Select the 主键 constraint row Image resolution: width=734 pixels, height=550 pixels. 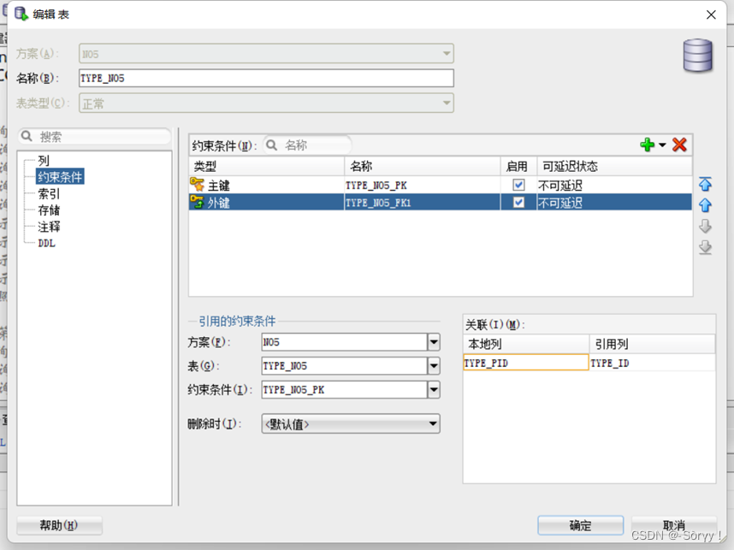coord(441,185)
